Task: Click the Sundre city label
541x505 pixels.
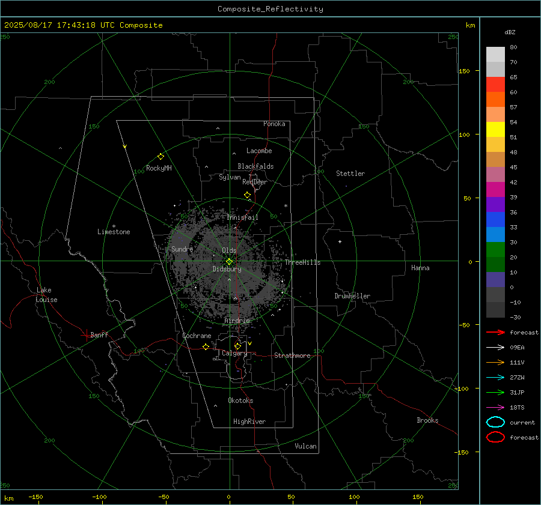Action: 182,249
